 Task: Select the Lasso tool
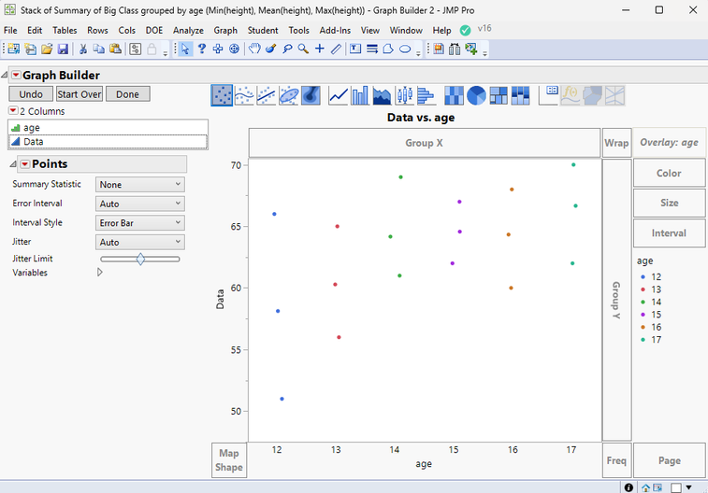(287, 49)
